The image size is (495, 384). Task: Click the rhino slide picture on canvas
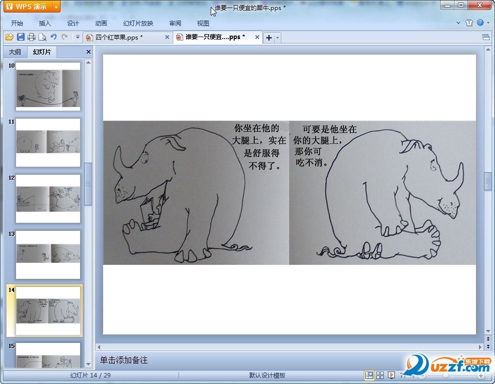tap(289, 193)
